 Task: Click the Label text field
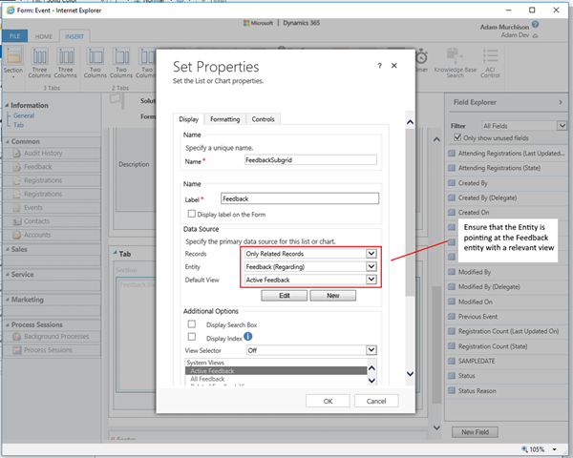tap(299, 198)
